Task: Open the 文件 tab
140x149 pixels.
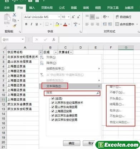Action: coord(6,8)
